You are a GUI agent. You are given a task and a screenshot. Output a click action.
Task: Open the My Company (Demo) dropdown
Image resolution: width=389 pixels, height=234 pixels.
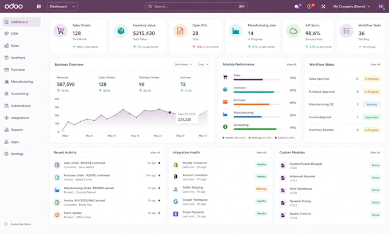[352, 6]
